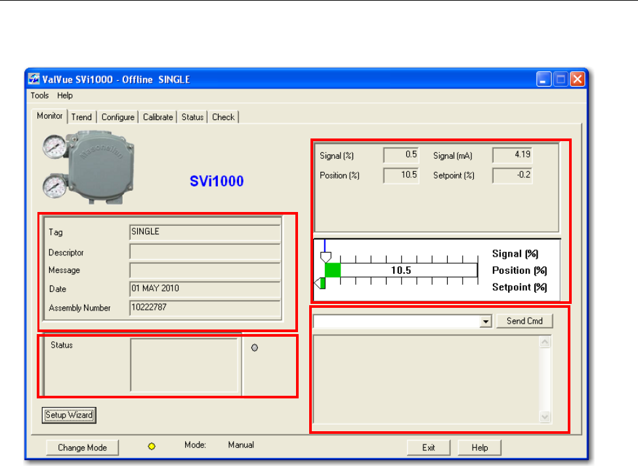
Task: Switch to the Monitor tab
Action: pyautogui.click(x=50, y=116)
